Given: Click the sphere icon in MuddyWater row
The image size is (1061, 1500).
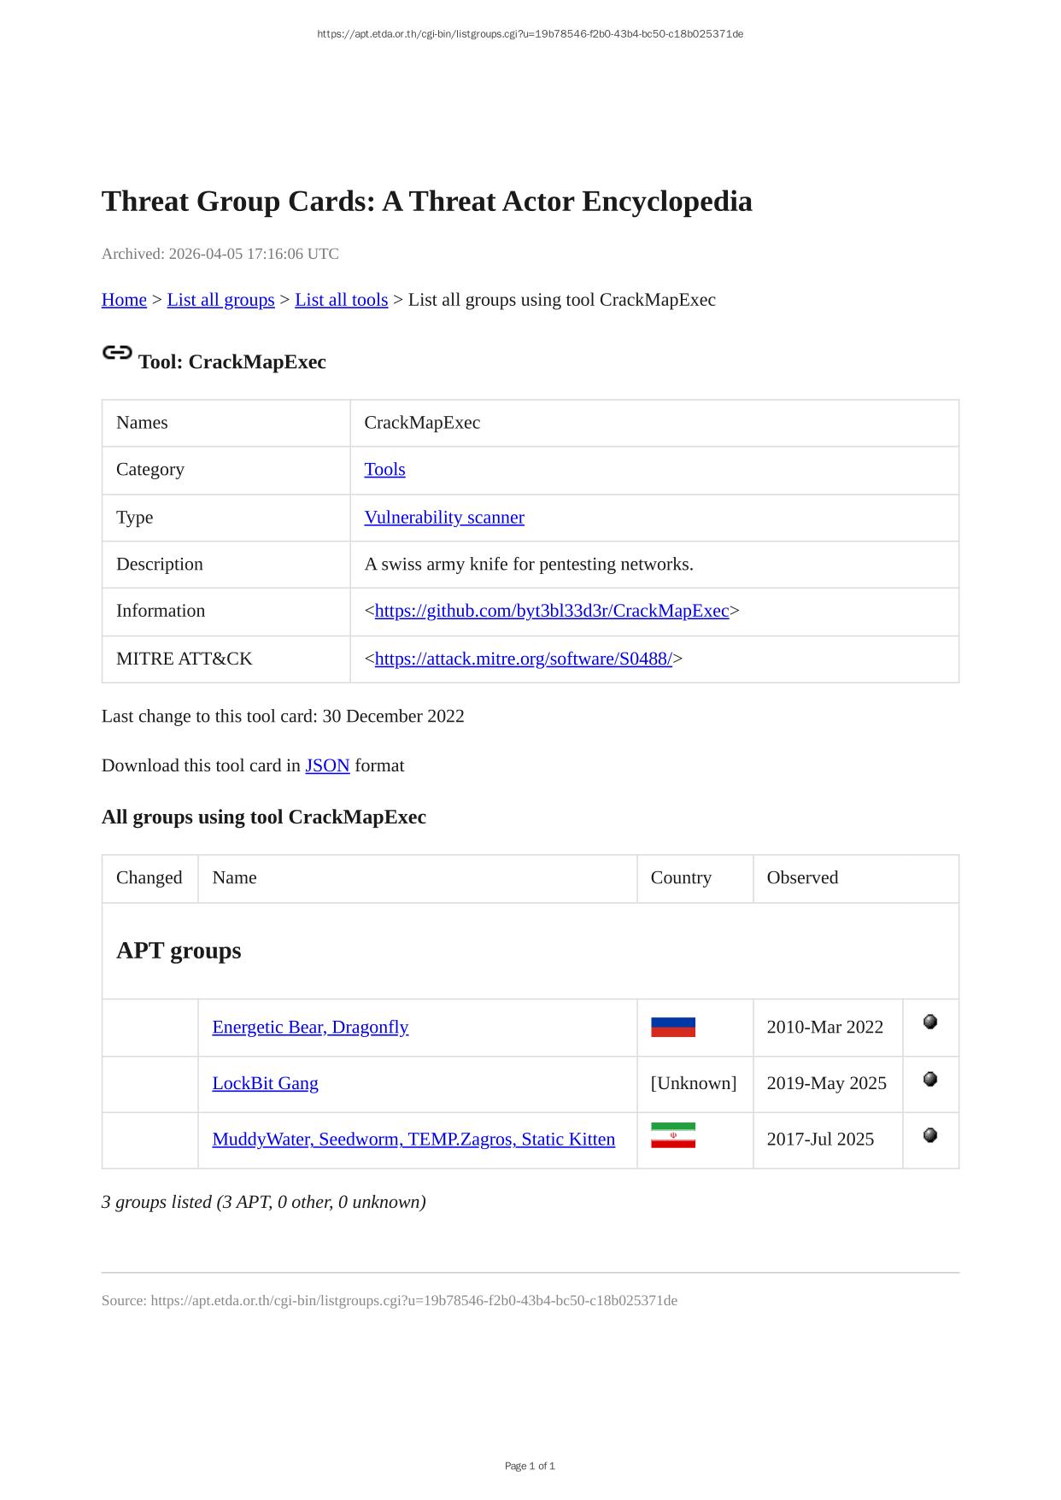Looking at the screenshot, I should click(x=930, y=1135).
